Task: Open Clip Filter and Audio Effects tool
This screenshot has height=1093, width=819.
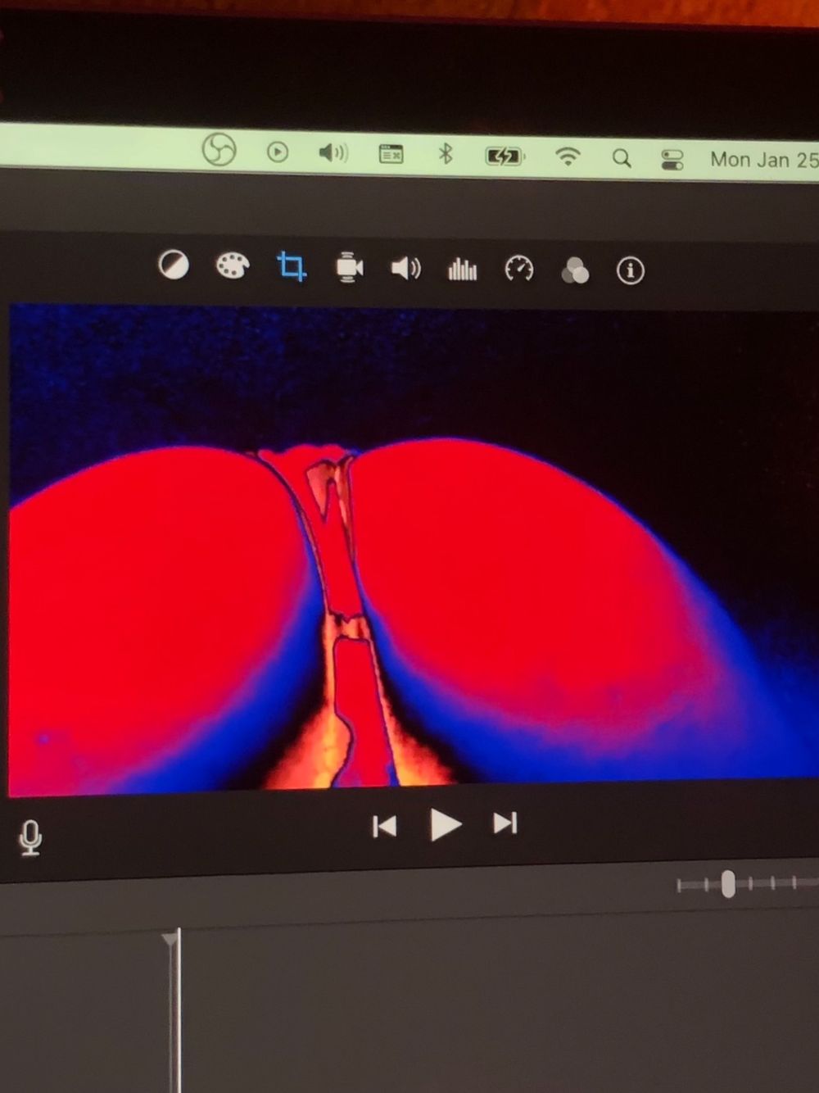Action: click(x=575, y=270)
